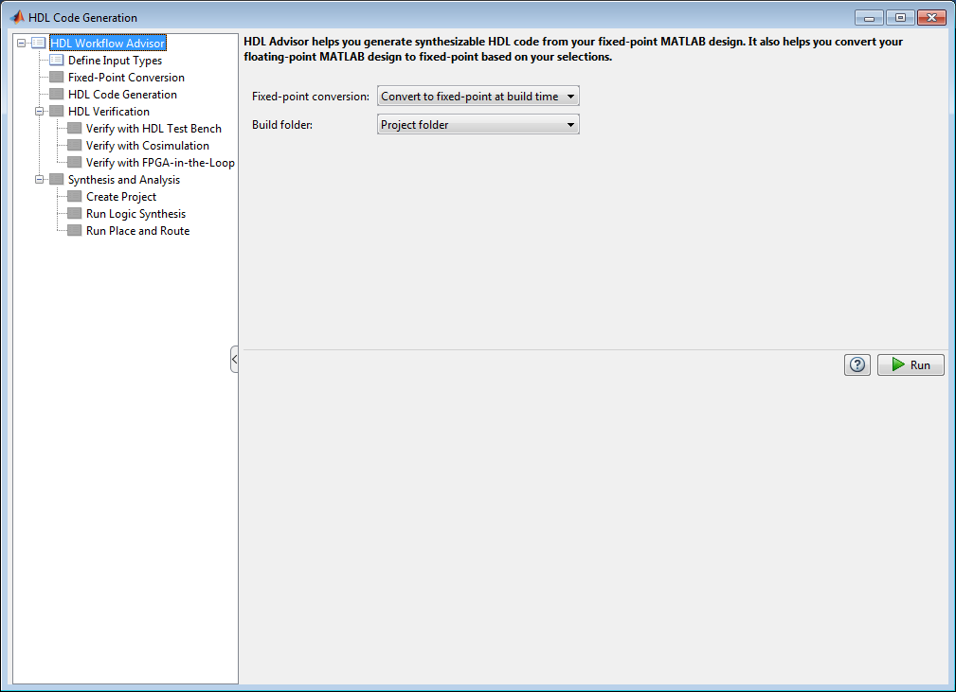This screenshot has height=692, width=956.
Task: Open the Fixed-point conversion dropdown
Action: click(x=478, y=97)
